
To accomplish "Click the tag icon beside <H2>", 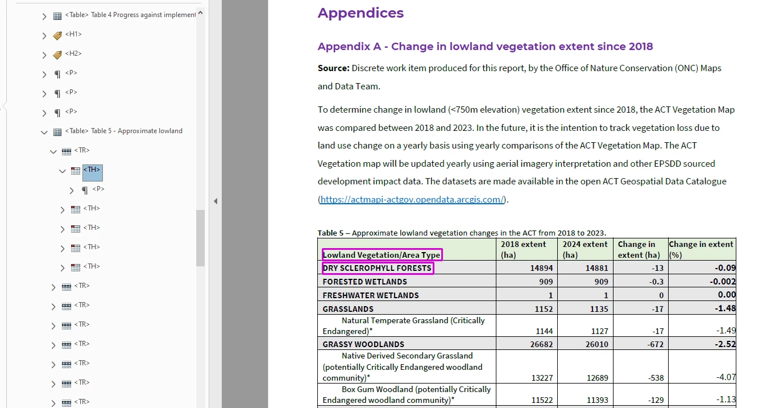I will pyautogui.click(x=57, y=55).
